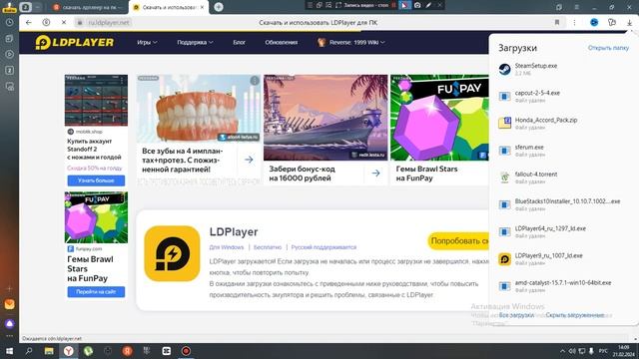Click the yellow LDPlayer9 file icon in downloads
The width and height of the screenshot is (639, 359).
(x=504, y=259)
